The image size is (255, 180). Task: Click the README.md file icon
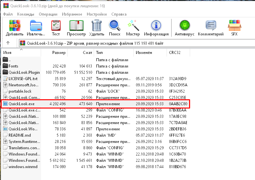click(x=5, y=135)
